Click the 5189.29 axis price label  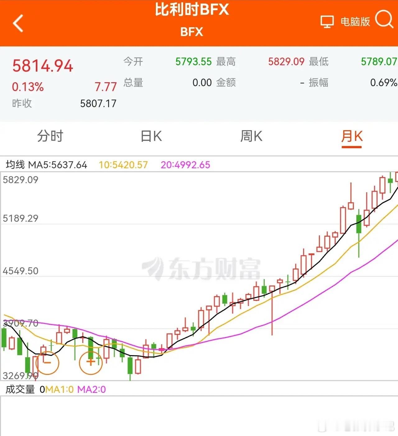coord(21,218)
